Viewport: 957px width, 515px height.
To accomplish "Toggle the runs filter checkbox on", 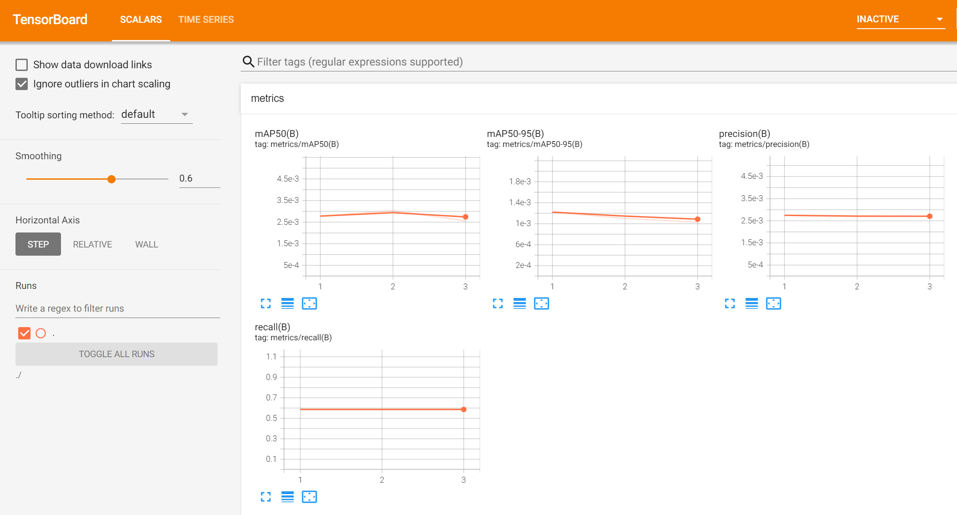I will (24, 333).
